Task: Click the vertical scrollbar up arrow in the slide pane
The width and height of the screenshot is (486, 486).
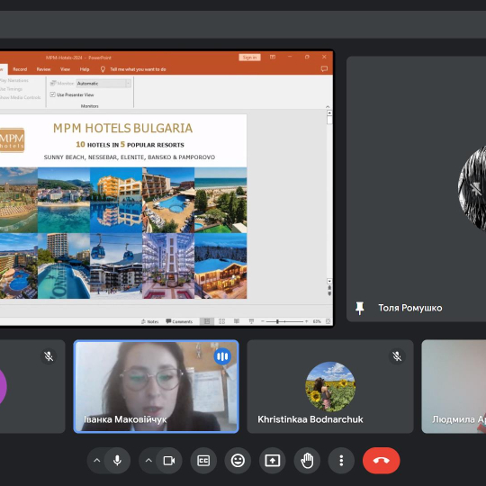Action: pyautogui.click(x=329, y=113)
